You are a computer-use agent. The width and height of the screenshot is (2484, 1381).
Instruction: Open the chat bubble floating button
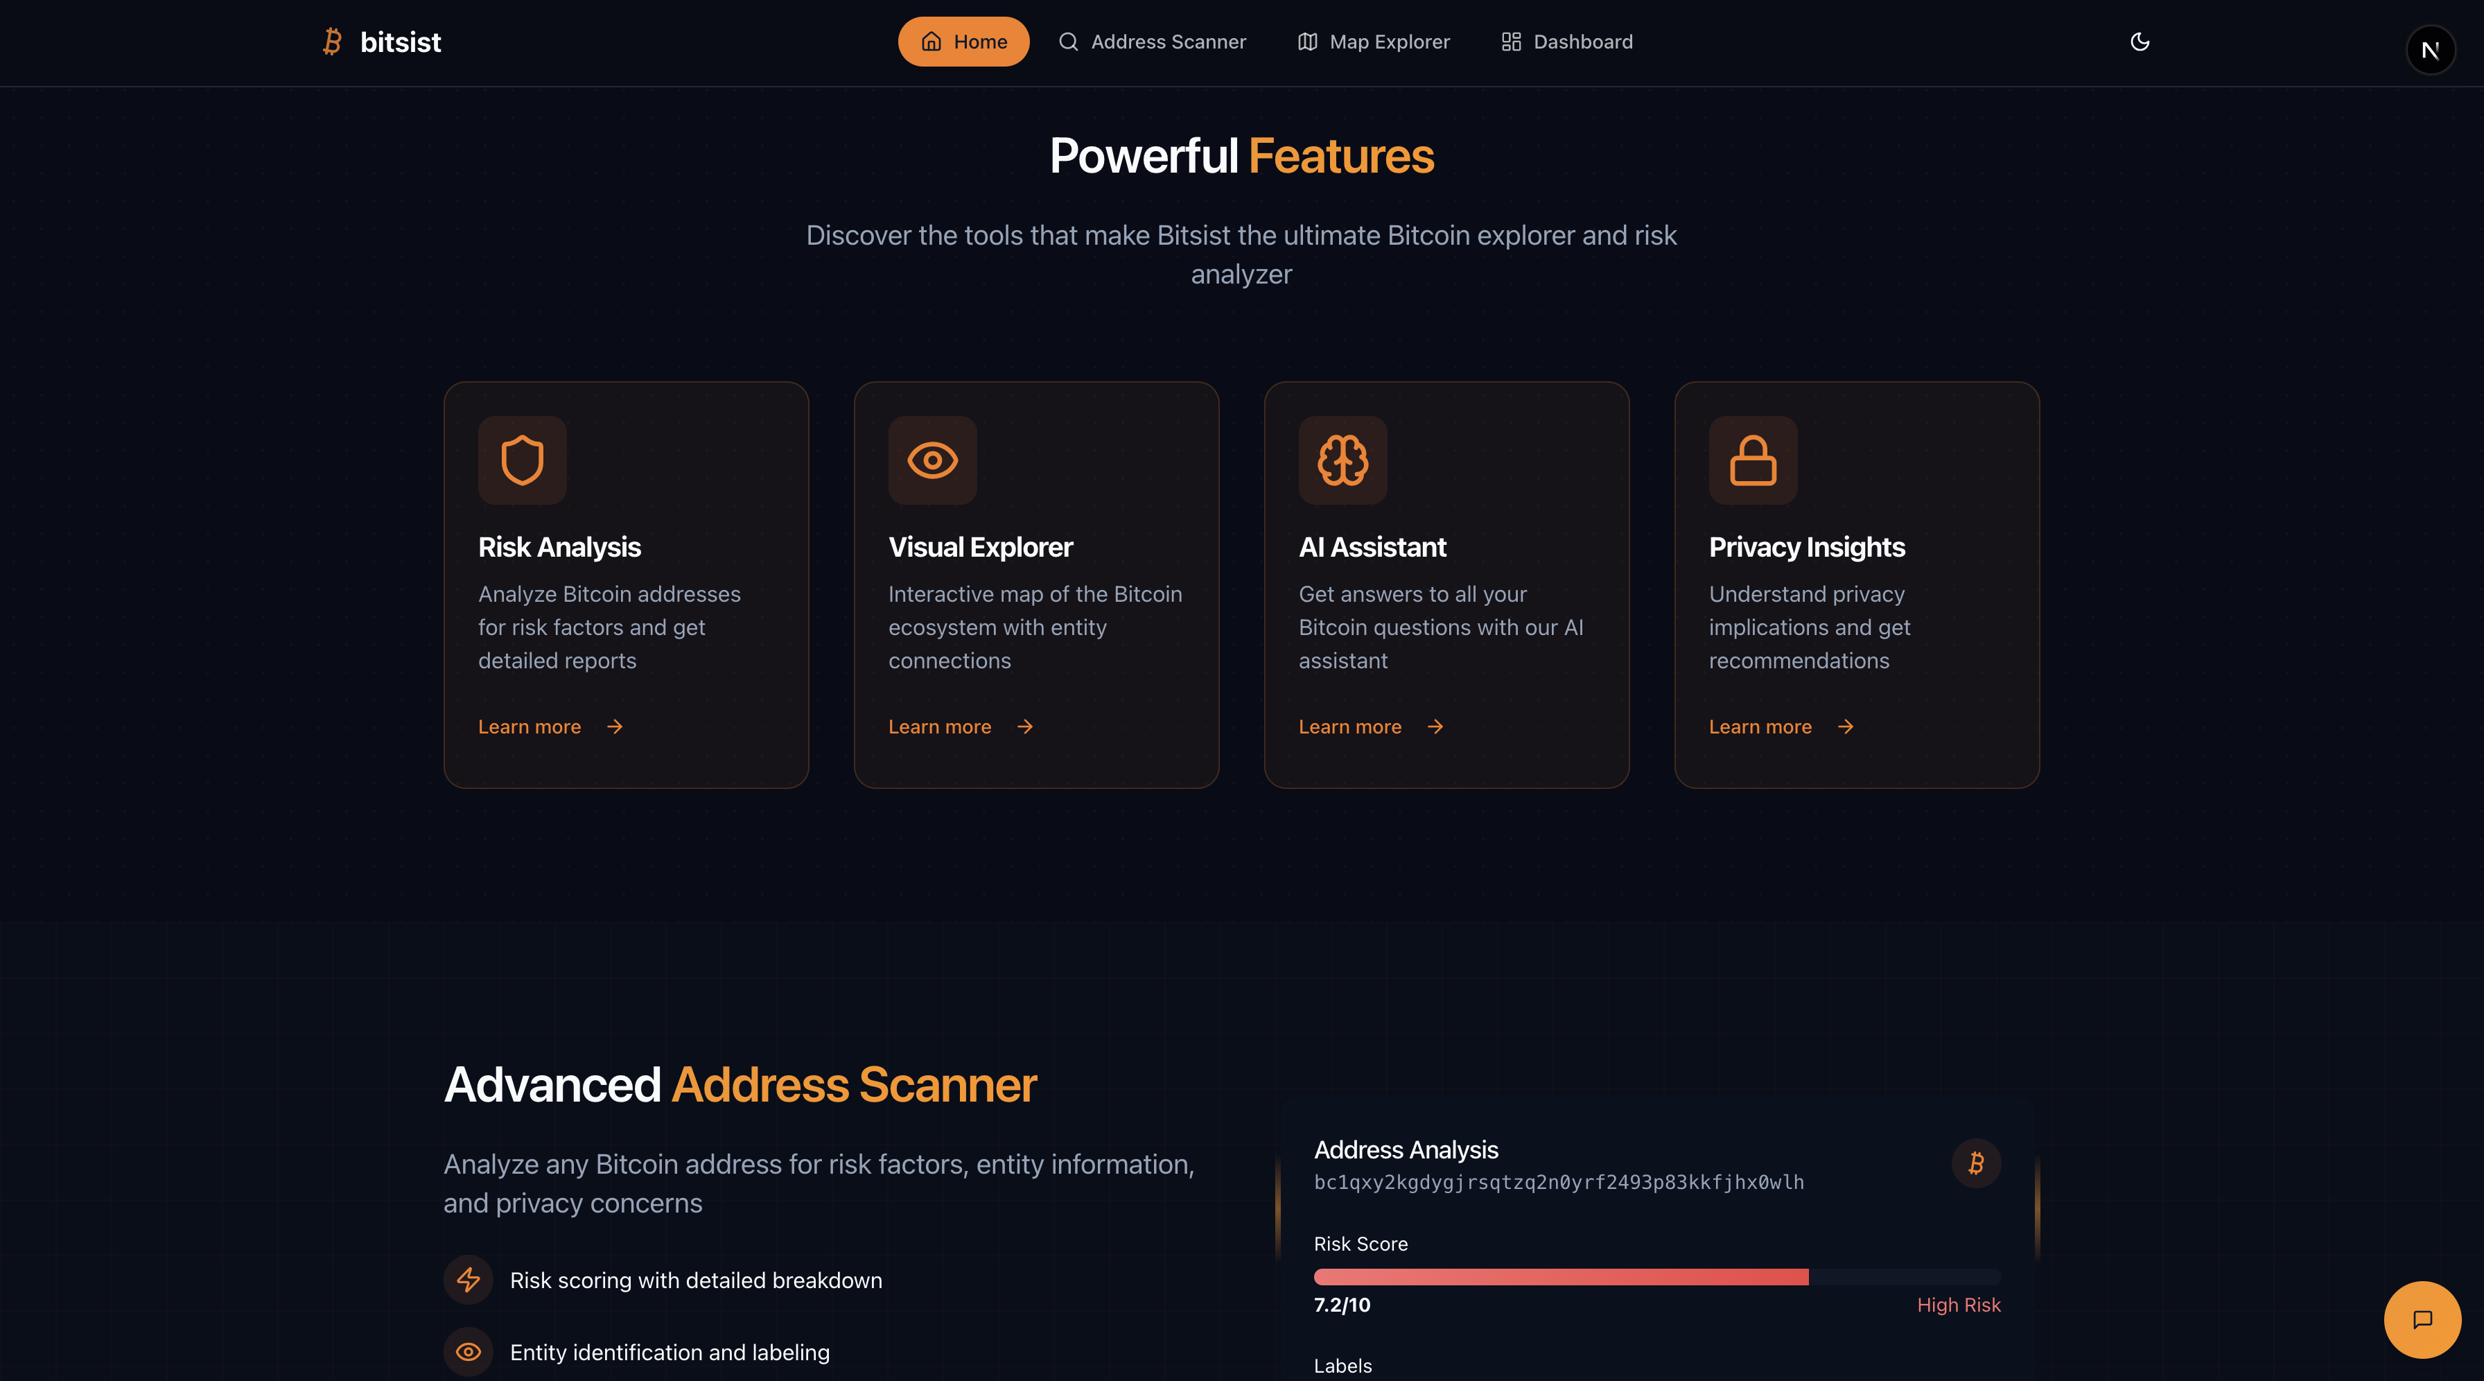pos(2422,1319)
